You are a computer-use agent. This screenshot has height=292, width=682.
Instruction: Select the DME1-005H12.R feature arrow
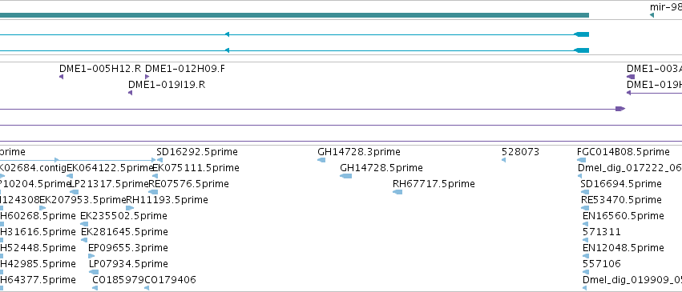click(x=62, y=77)
